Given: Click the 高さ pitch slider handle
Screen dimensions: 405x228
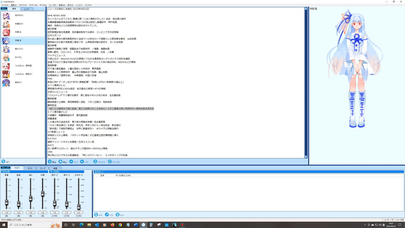Looking at the screenshot, I should pos(30,198).
